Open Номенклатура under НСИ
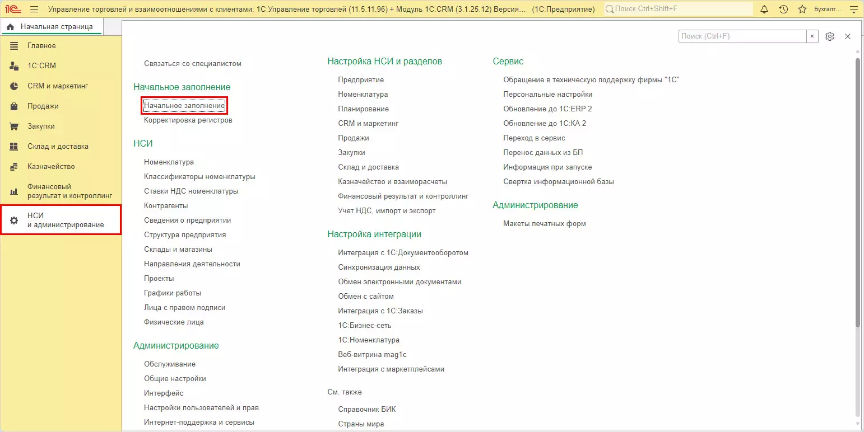Screen dimensions: 864x432 point(169,162)
